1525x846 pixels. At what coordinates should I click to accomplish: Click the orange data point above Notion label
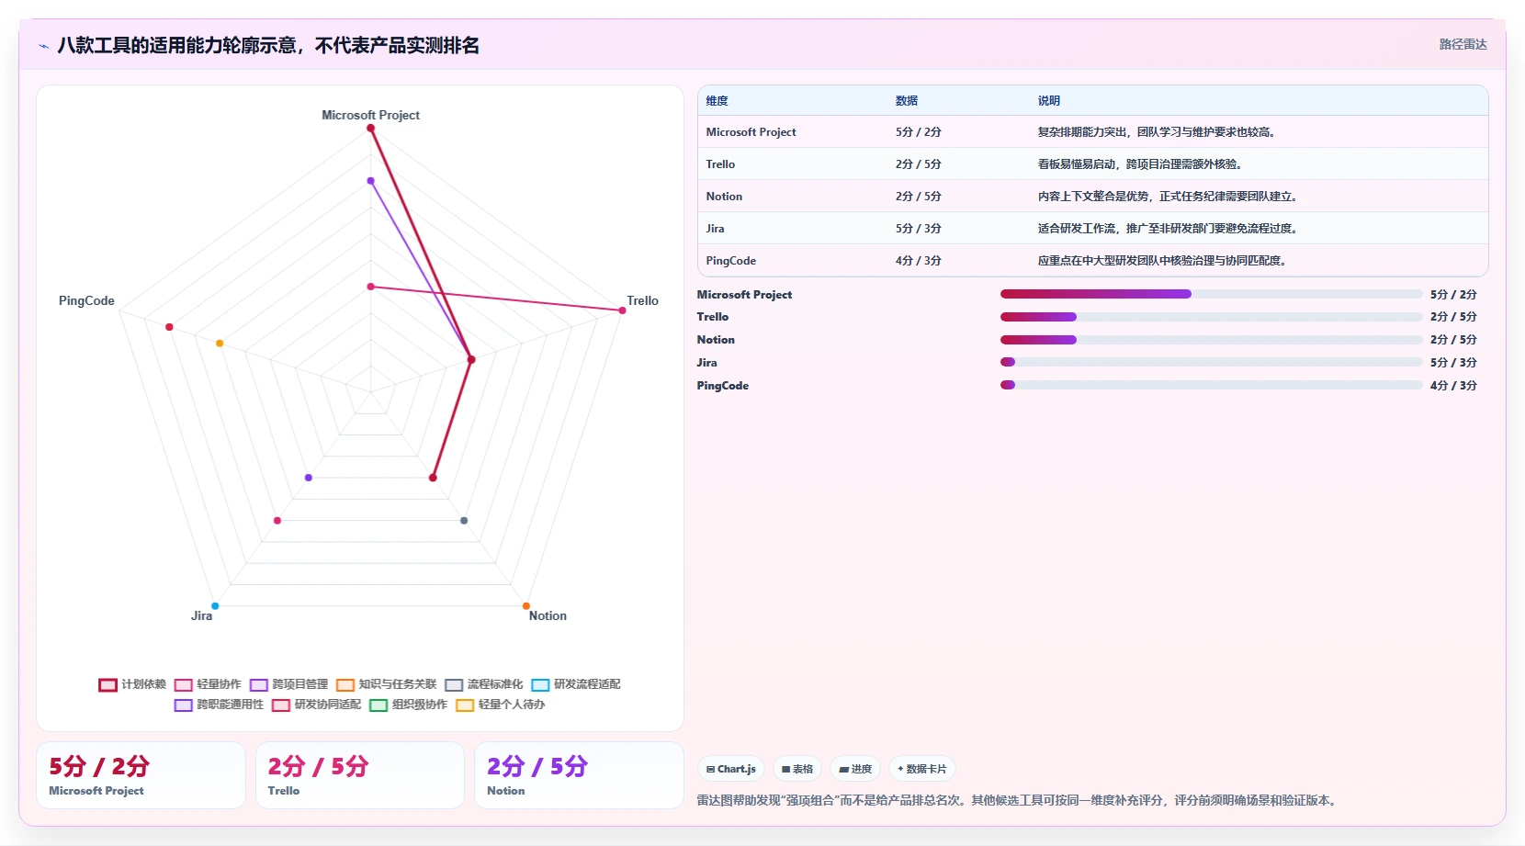tap(526, 606)
